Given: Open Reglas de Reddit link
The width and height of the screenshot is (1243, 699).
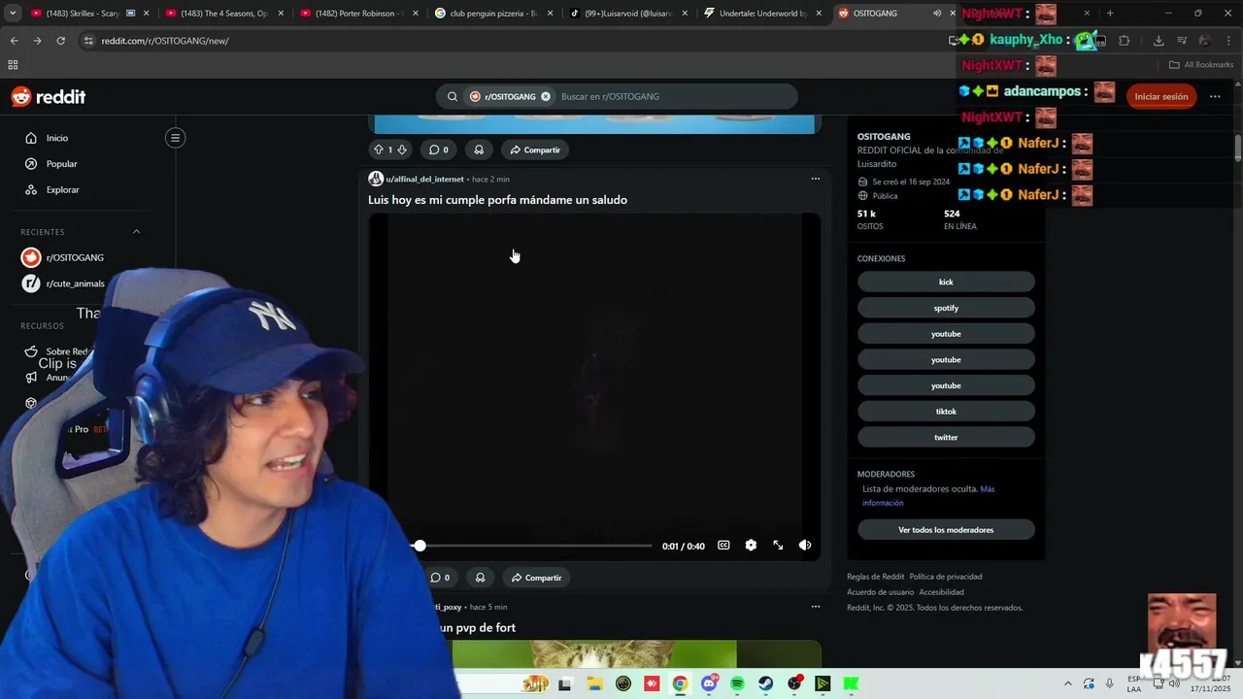Looking at the screenshot, I should coord(875,577).
